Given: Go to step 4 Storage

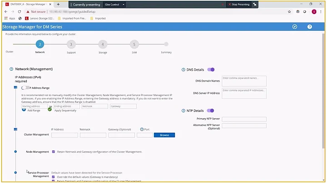Looking at the screenshot, I should (x=103, y=44).
